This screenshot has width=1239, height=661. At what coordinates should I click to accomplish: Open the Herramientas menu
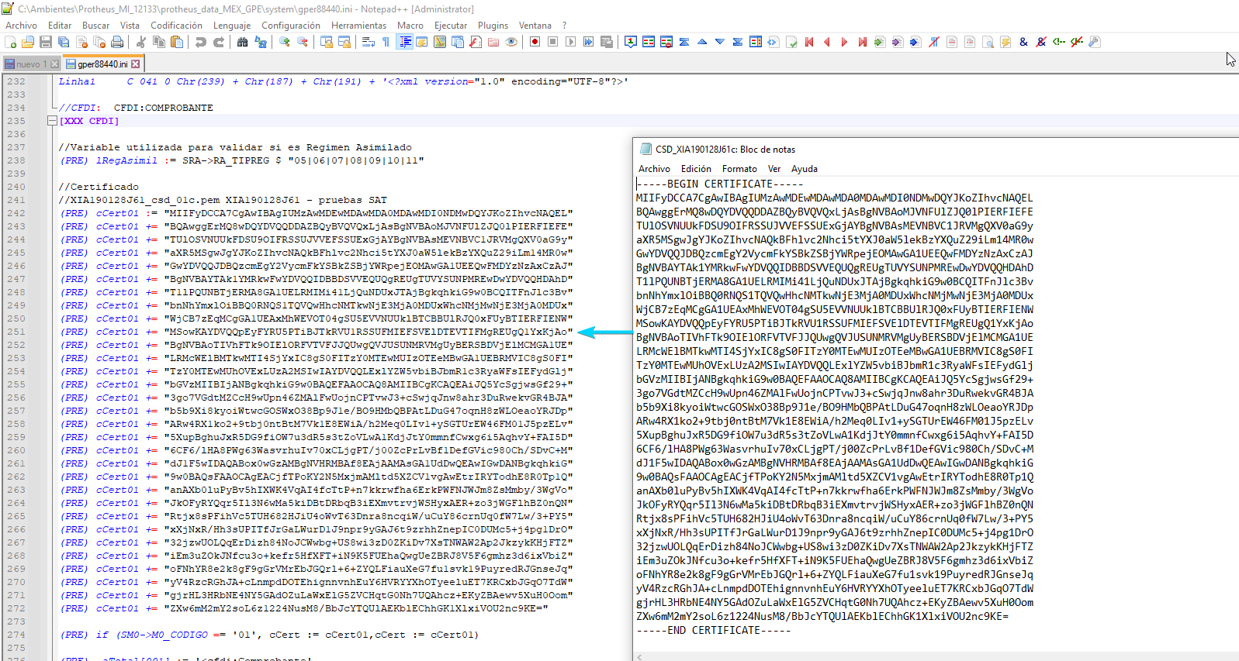coord(358,26)
